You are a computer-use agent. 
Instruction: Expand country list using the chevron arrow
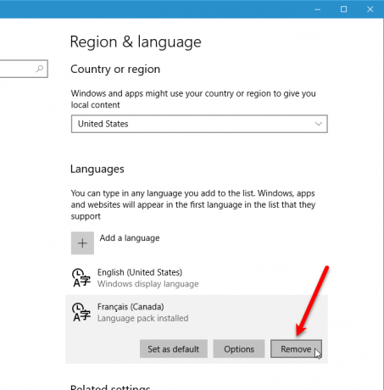[x=319, y=124]
